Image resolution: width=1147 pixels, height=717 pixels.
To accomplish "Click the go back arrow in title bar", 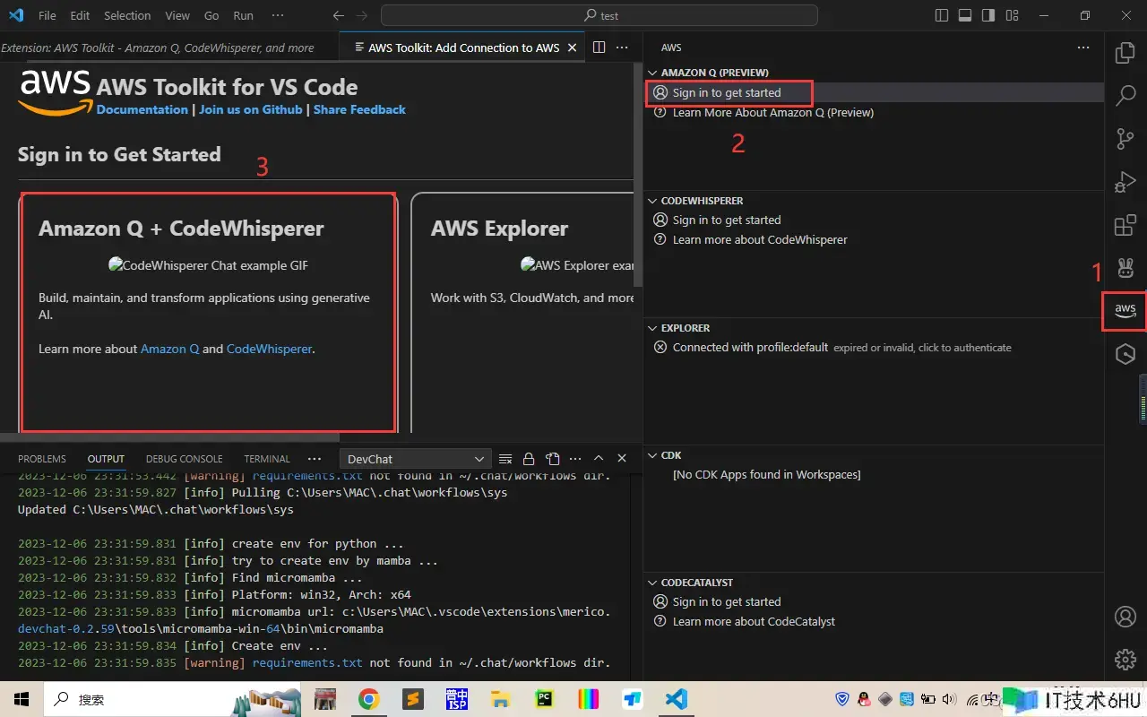I will coord(338,15).
